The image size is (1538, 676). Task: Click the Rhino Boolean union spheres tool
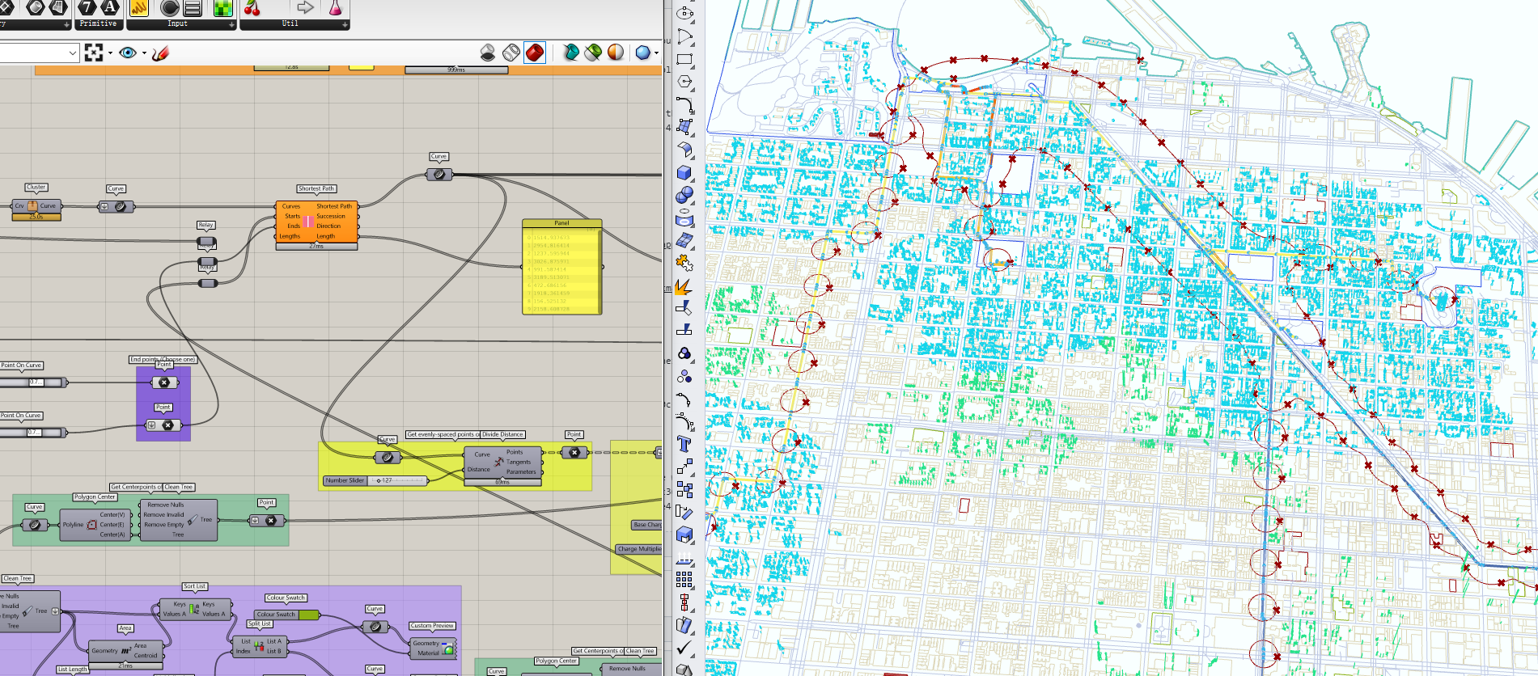684,195
